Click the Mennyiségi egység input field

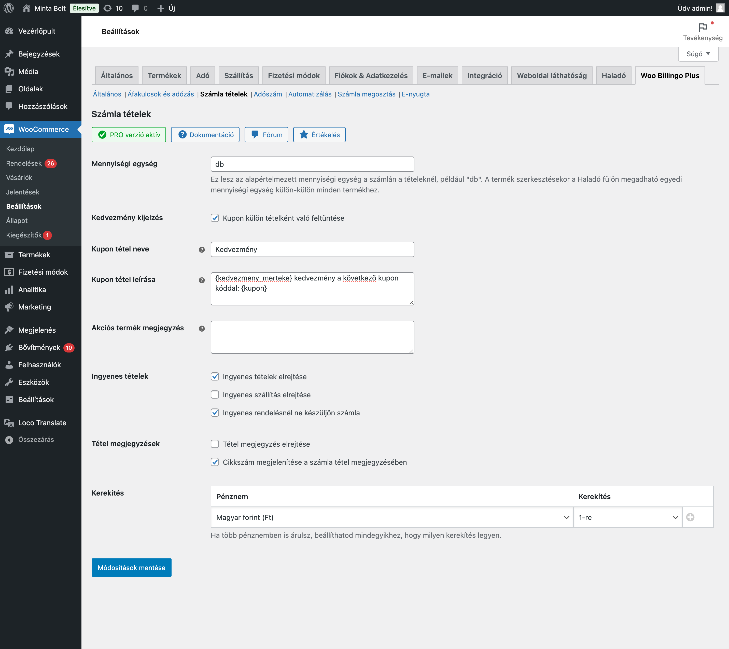click(x=312, y=164)
